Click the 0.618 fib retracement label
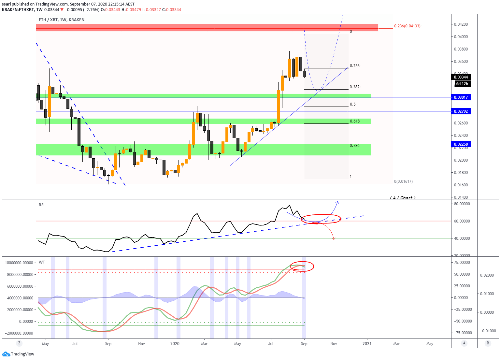501x360 pixels. pos(355,121)
